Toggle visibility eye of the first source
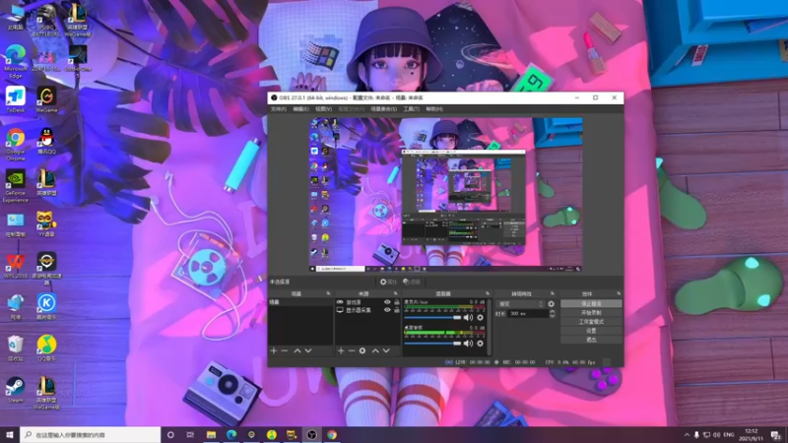The height and width of the screenshot is (443, 788). click(x=387, y=302)
